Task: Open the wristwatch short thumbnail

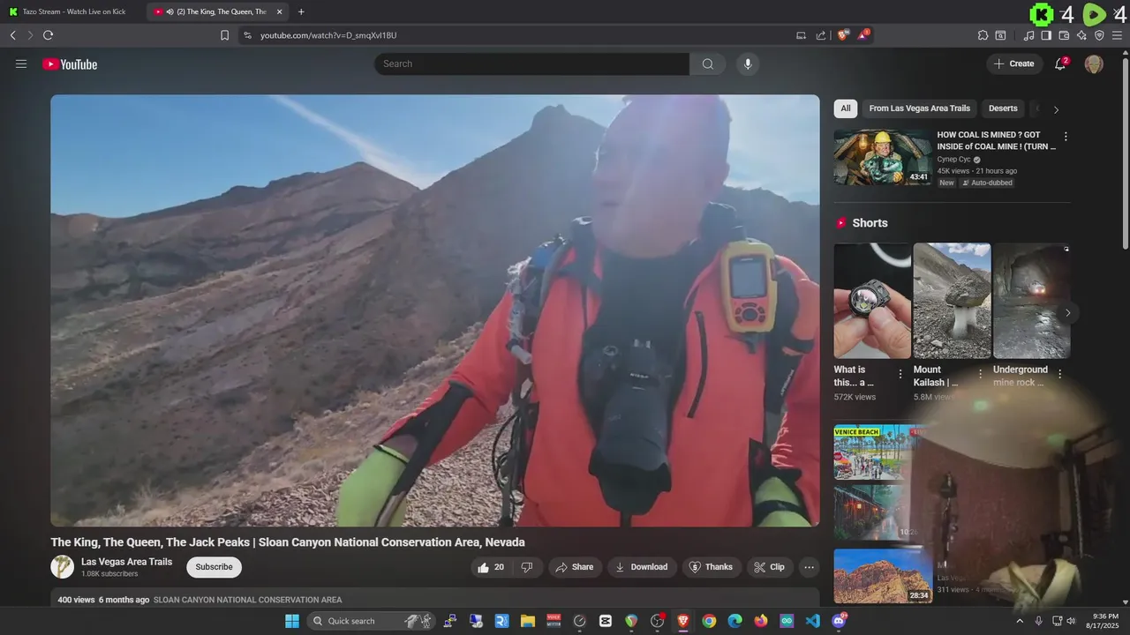Action: pyautogui.click(x=872, y=301)
